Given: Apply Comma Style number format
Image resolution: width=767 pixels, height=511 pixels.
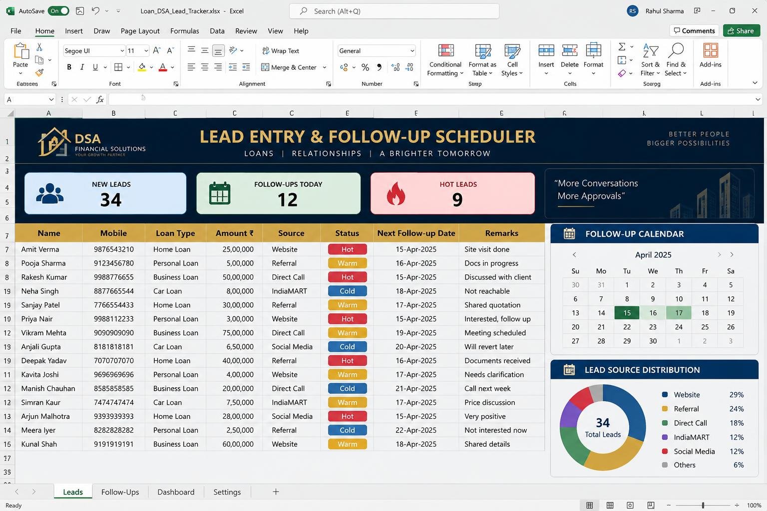Looking at the screenshot, I should 380,67.
